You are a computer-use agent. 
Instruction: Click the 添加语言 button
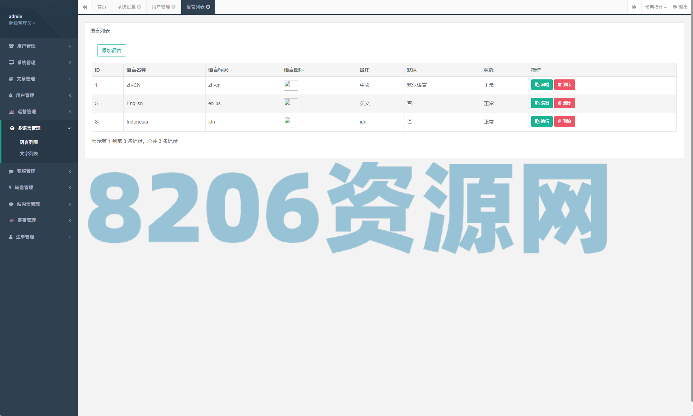click(111, 50)
